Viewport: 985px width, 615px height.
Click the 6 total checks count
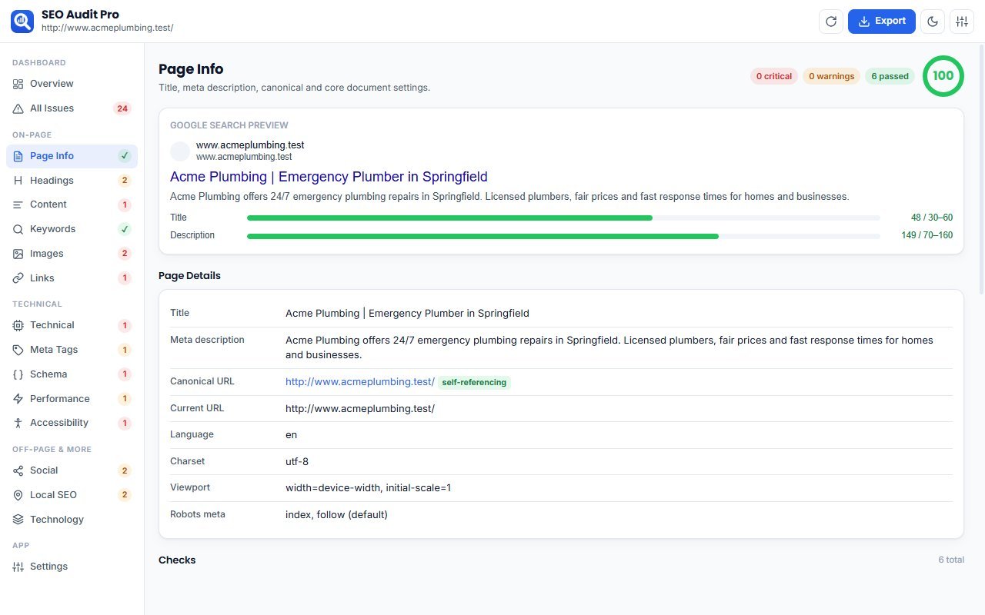pos(951,560)
